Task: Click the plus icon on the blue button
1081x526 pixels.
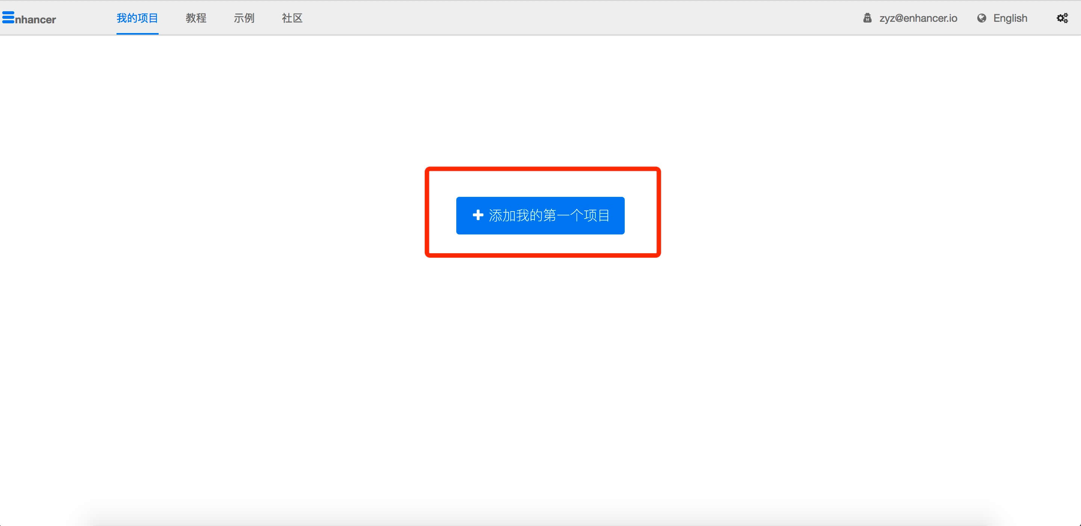Action: pos(478,215)
